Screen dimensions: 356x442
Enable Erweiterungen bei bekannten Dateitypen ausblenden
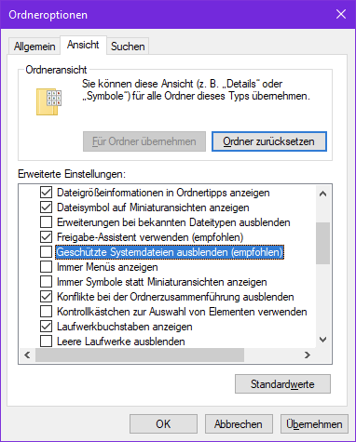(x=46, y=222)
